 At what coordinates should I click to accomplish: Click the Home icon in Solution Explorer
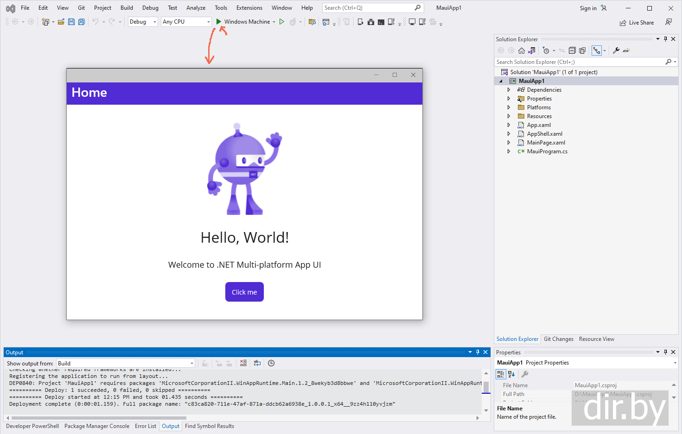pyautogui.click(x=522, y=50)
